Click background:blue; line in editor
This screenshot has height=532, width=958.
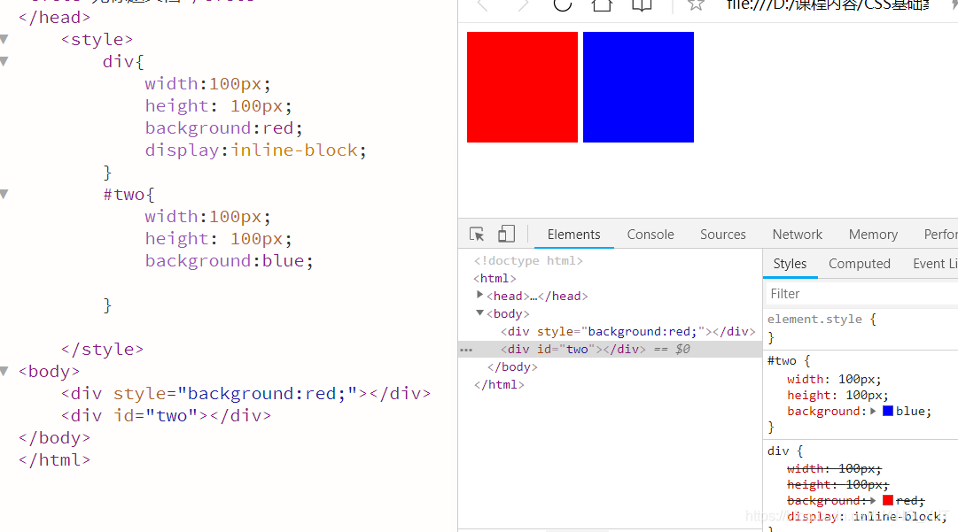tap(230, 260)
